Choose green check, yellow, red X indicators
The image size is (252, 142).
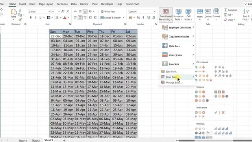point(200,112)
